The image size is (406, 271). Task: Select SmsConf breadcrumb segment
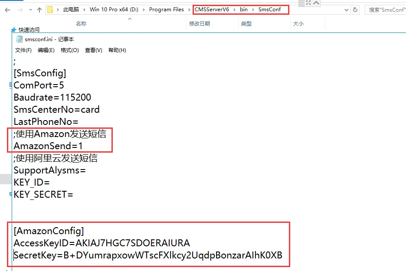(x=269, y=10)
